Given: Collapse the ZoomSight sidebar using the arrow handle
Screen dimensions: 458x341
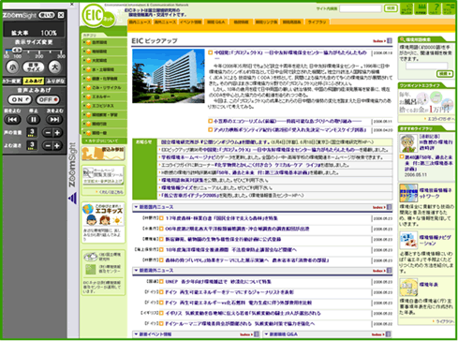Looking at the screenshot, I should 72,199.
